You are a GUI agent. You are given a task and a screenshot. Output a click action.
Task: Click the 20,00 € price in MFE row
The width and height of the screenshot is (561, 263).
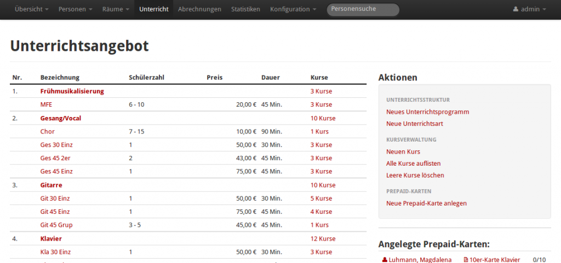point(246,104)
